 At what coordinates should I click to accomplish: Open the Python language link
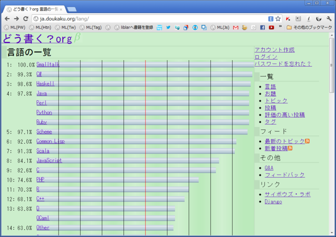click(x=44, y=112)
